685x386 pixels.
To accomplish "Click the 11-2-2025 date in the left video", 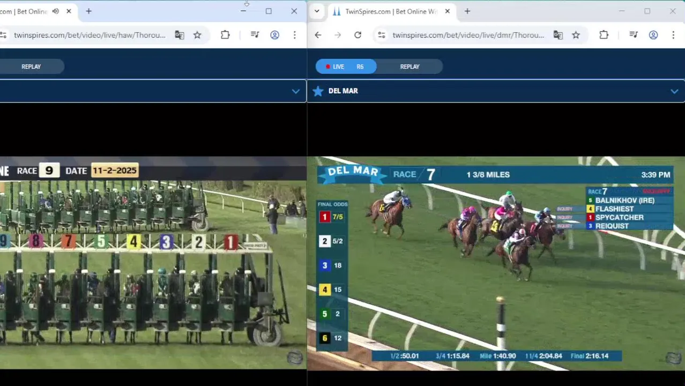I will coord(115,170).
